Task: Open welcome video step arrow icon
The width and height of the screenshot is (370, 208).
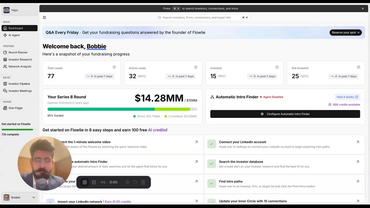Action: tap(196, 142)
